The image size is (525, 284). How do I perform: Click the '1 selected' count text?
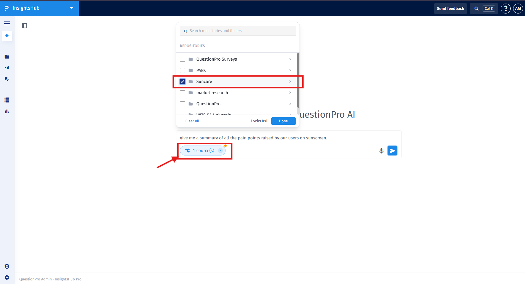259,121
